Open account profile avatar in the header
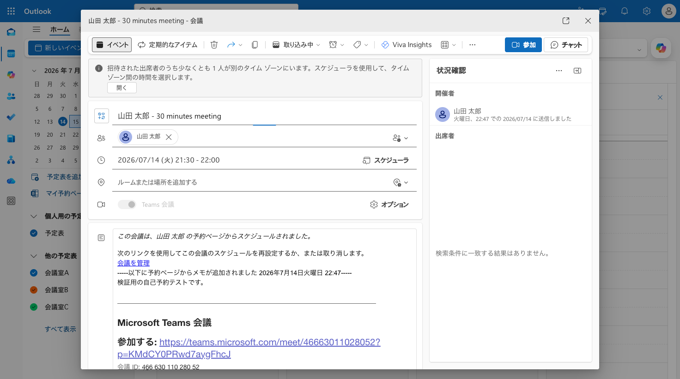Screen dimensions: 680x379 (x=669, y=11)
